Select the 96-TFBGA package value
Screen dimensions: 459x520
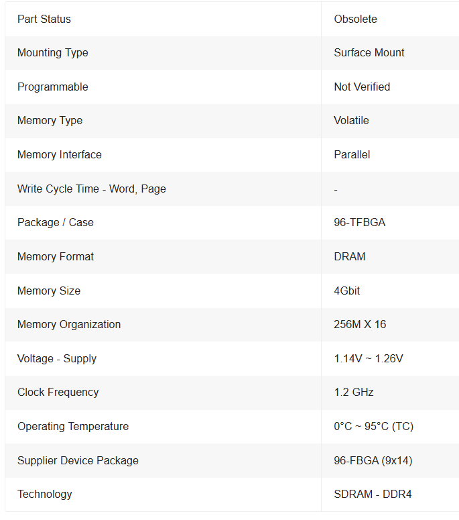[359, 222]
